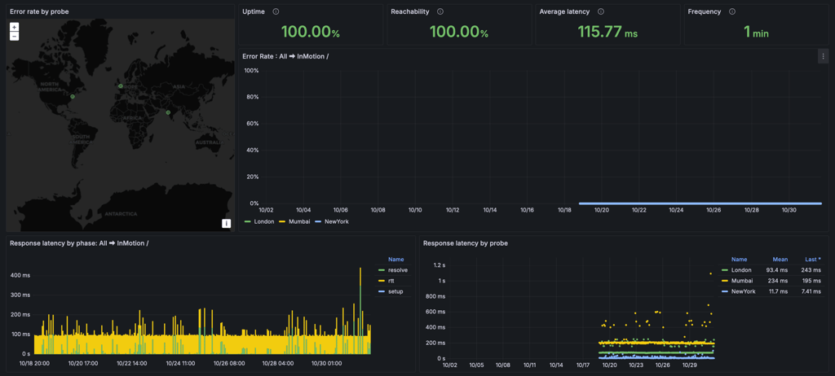Click the green London legend color swatch in Error Rate
Screen dimensions: 835x376
point(248,221)
